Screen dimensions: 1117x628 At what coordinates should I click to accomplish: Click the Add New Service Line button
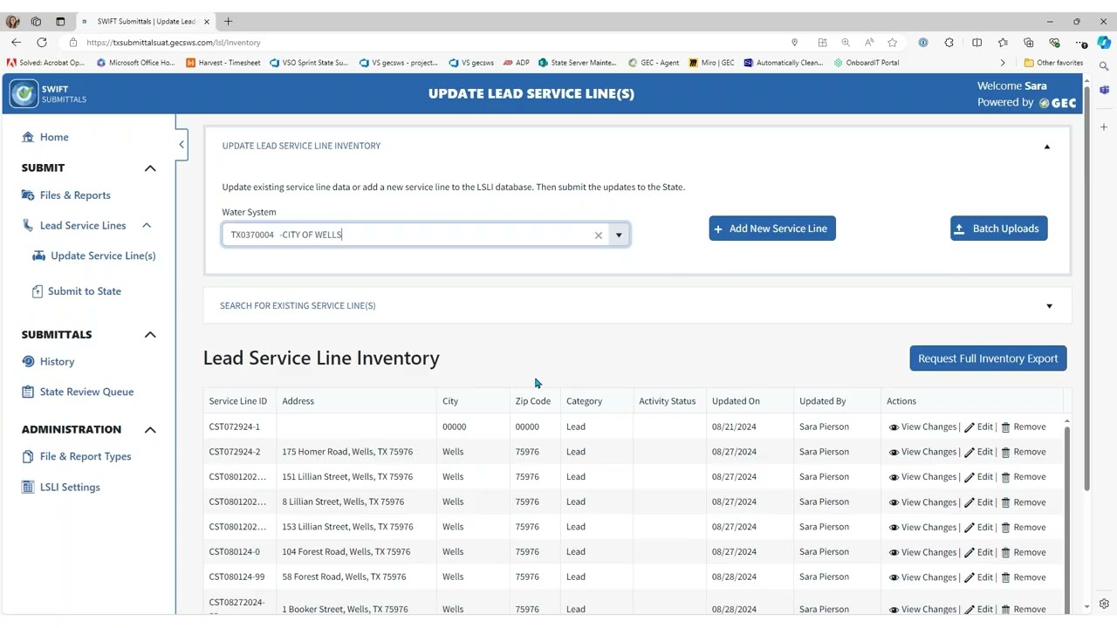(772, 229)
